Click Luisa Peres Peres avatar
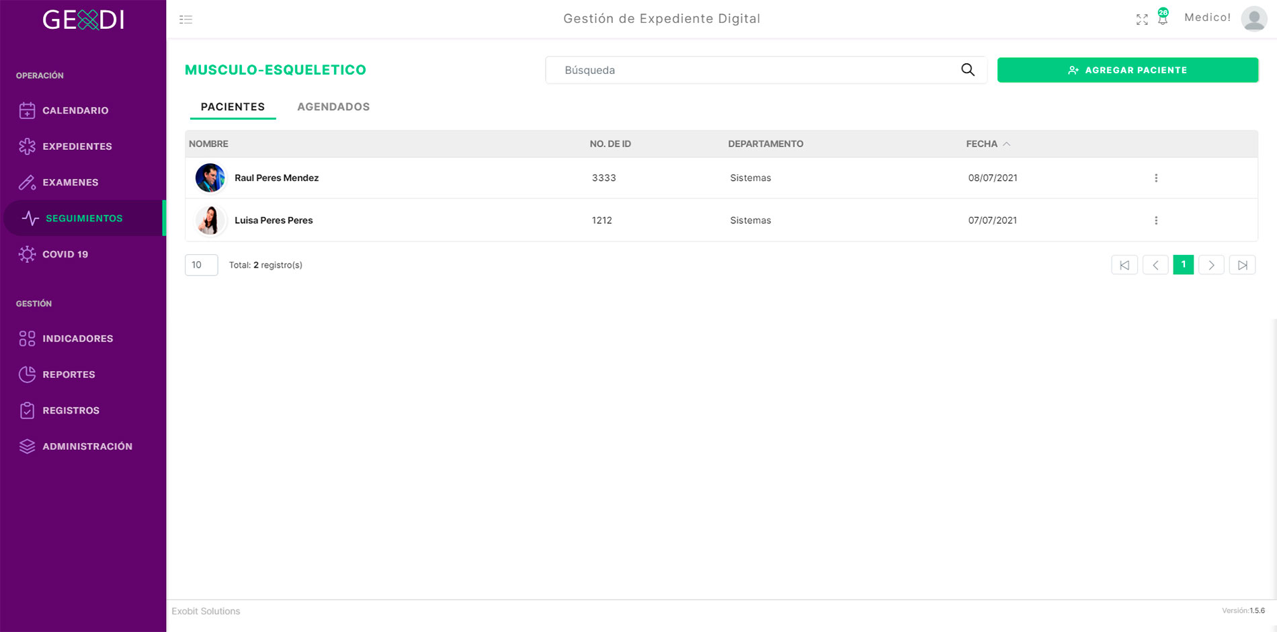The height and width of the screenshot is (632, 1277). [210, 221]
